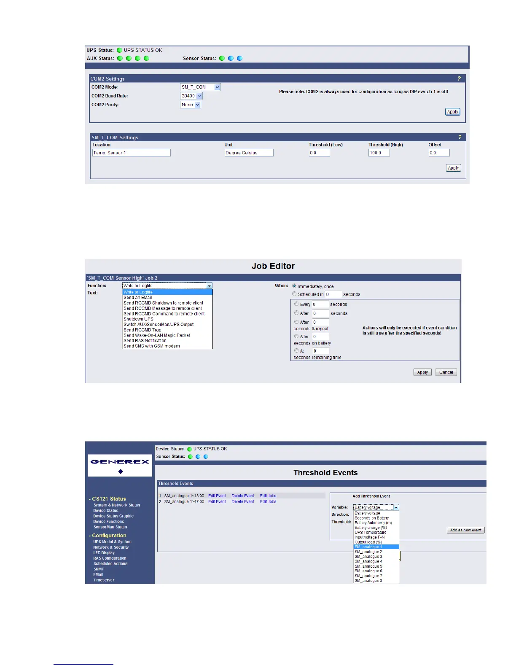Click the green UPS Status OK indicator
Screen dimensions: 516x668
119,50
